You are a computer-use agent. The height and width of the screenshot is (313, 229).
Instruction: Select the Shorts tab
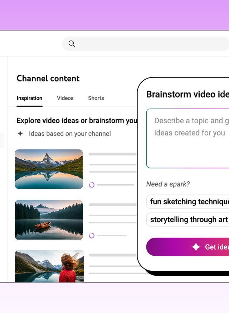(96, 98)
